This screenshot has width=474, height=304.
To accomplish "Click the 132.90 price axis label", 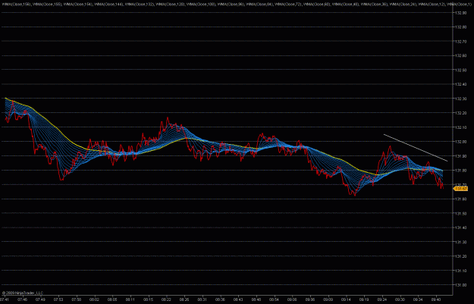I will tap(460, 13).
